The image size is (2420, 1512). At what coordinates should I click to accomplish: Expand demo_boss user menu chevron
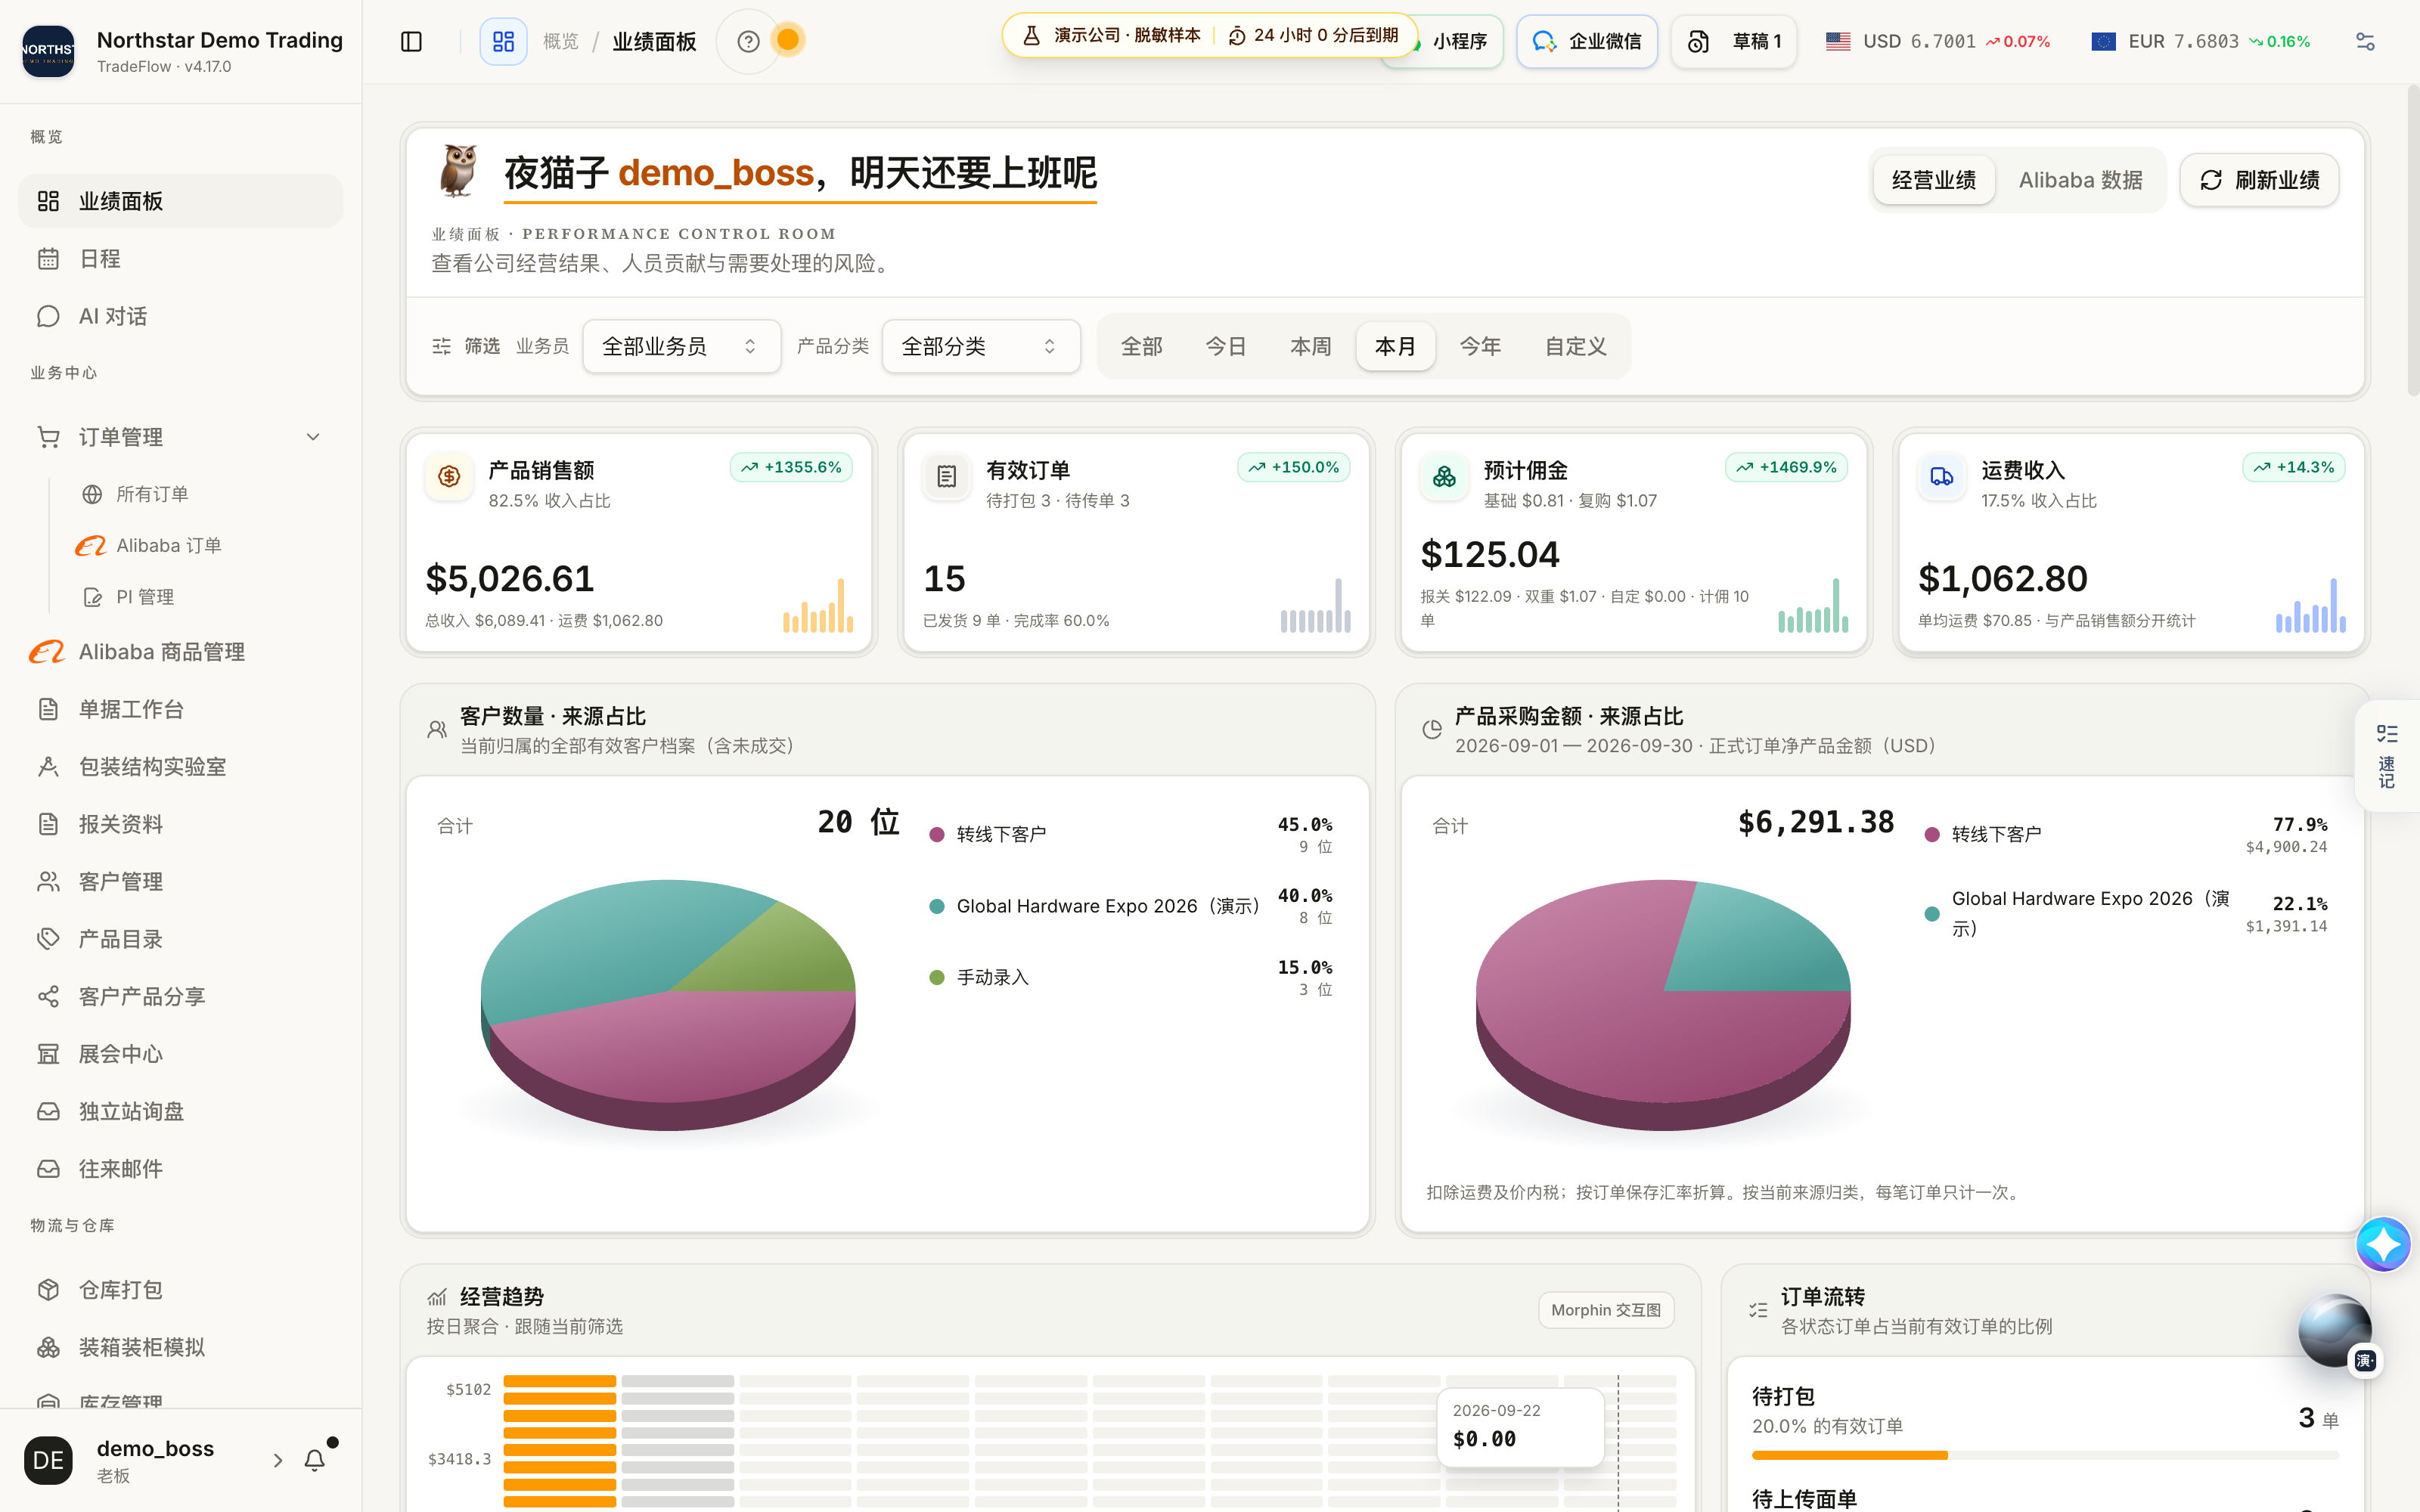point(278,1460)
